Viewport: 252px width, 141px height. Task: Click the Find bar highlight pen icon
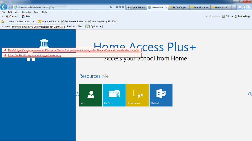(x=87, y=27)
